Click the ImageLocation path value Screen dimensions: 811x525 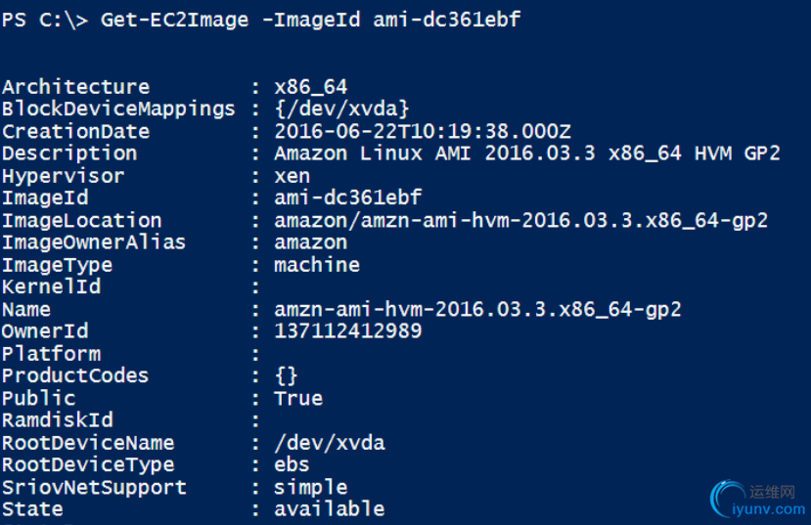(x=520, y=221)
